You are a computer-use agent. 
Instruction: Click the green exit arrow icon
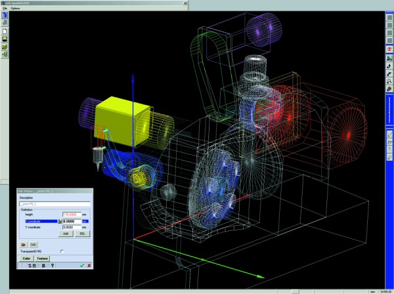pyautogui.click(x=5, y=54)
